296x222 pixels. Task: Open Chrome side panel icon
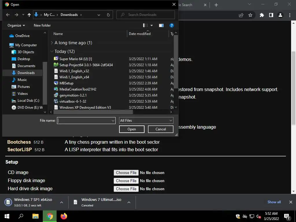271,15
